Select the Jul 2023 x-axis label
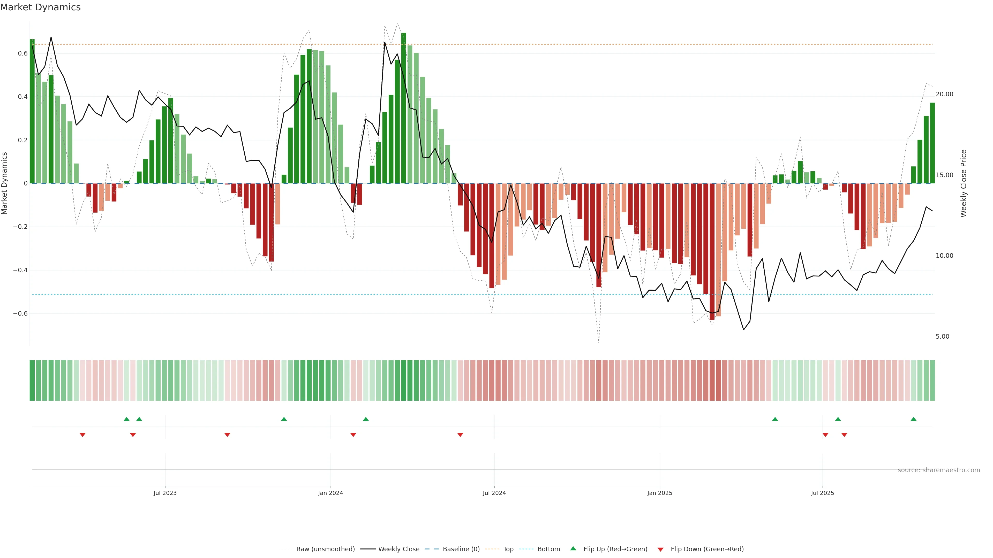Viewport: 993px width, 558px height. tap(165, 493)
